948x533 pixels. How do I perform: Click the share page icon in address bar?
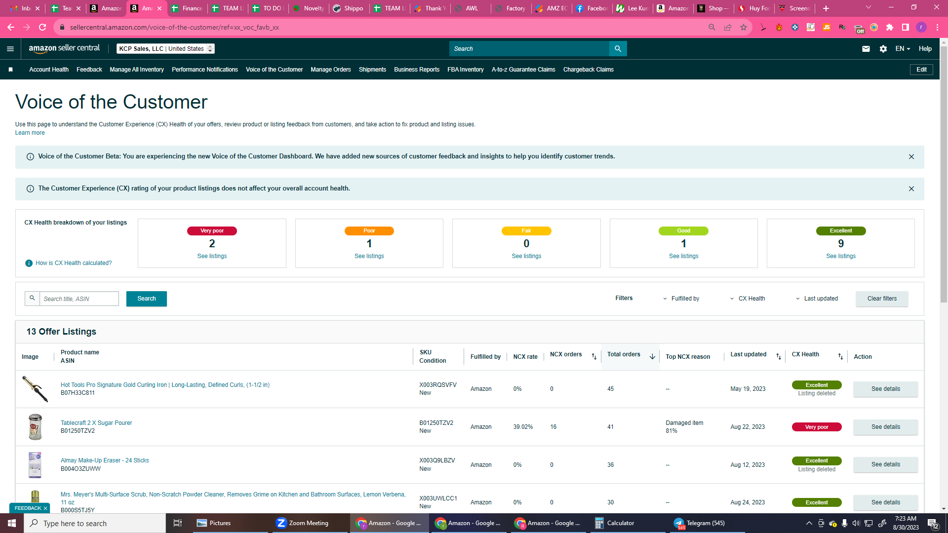(x=728, y=27)
